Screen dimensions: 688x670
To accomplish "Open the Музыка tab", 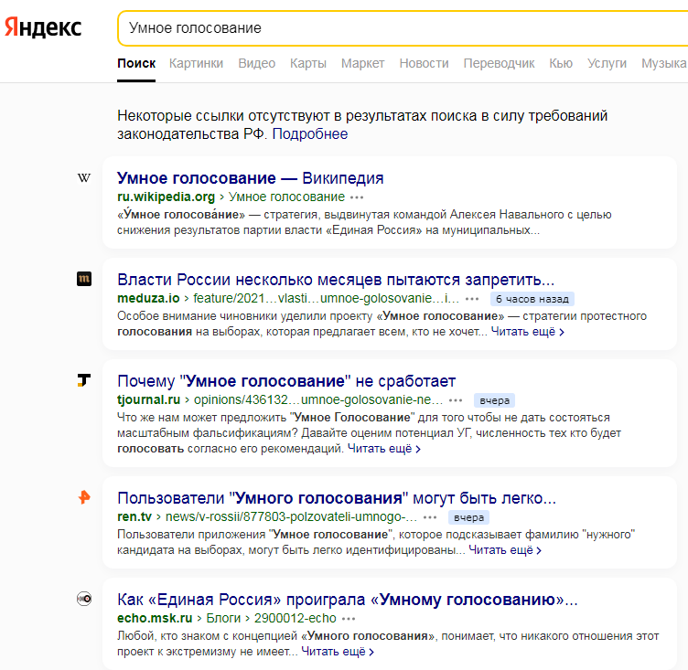I will coord(664,64).
